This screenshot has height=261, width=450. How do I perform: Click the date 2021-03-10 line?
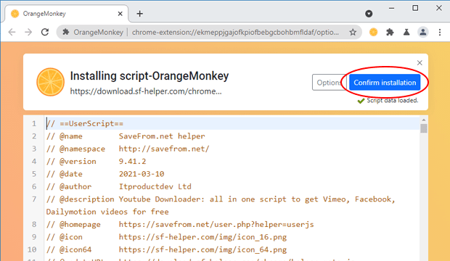tap(105, 174)
